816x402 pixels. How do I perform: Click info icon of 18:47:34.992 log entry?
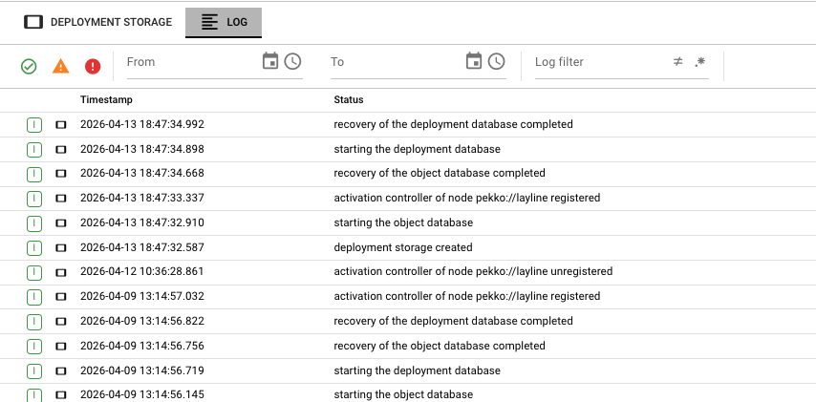click(34, 124)
